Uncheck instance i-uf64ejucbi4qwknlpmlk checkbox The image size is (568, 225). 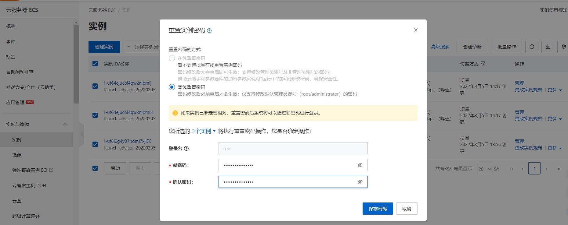coord(95,115)
